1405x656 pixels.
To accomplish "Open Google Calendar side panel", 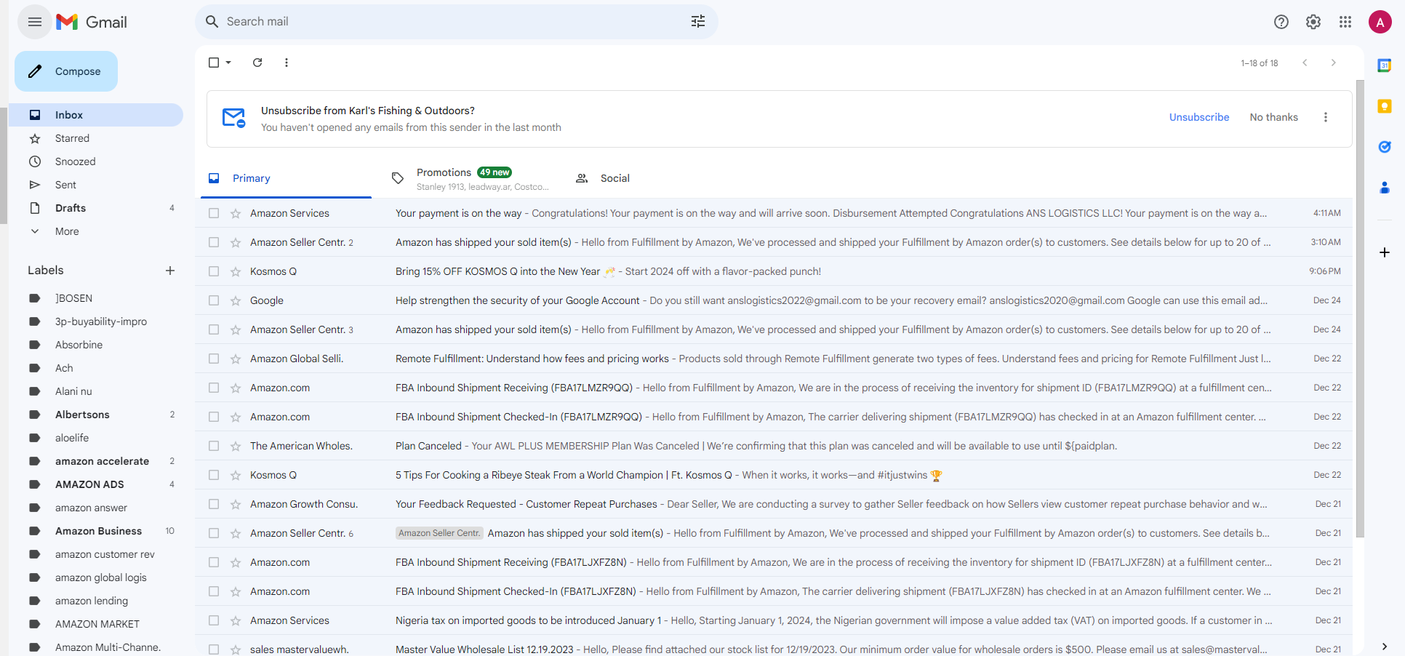I will coord(1385,65).
